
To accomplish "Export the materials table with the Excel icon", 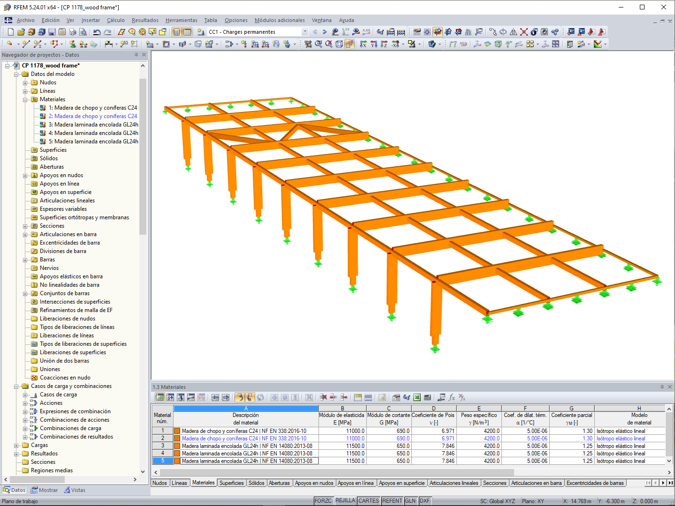I will click(x=417, y=397).
